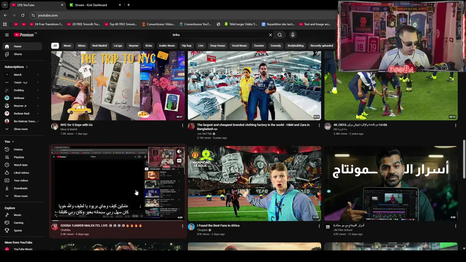Open the Arabic montage secrets thumbnail
The image size is (466, 262).
tap(391, 183)
